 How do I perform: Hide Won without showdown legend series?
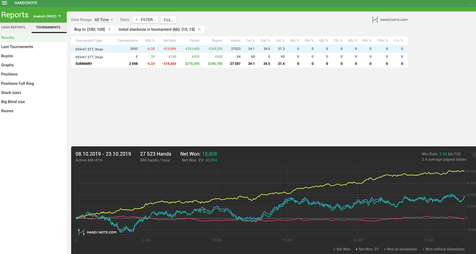click(x=443, y=249)
